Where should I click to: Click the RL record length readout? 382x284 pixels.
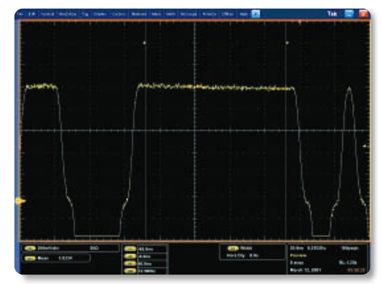click(348, 262)
